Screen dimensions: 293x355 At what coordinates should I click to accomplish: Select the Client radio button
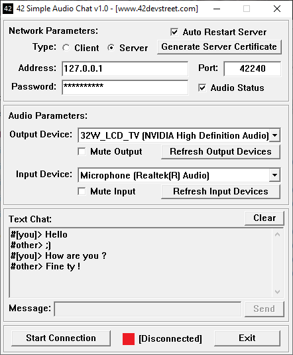66,48
